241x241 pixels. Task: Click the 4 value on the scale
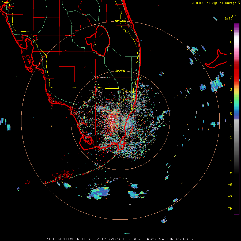[x=231, y=66]
